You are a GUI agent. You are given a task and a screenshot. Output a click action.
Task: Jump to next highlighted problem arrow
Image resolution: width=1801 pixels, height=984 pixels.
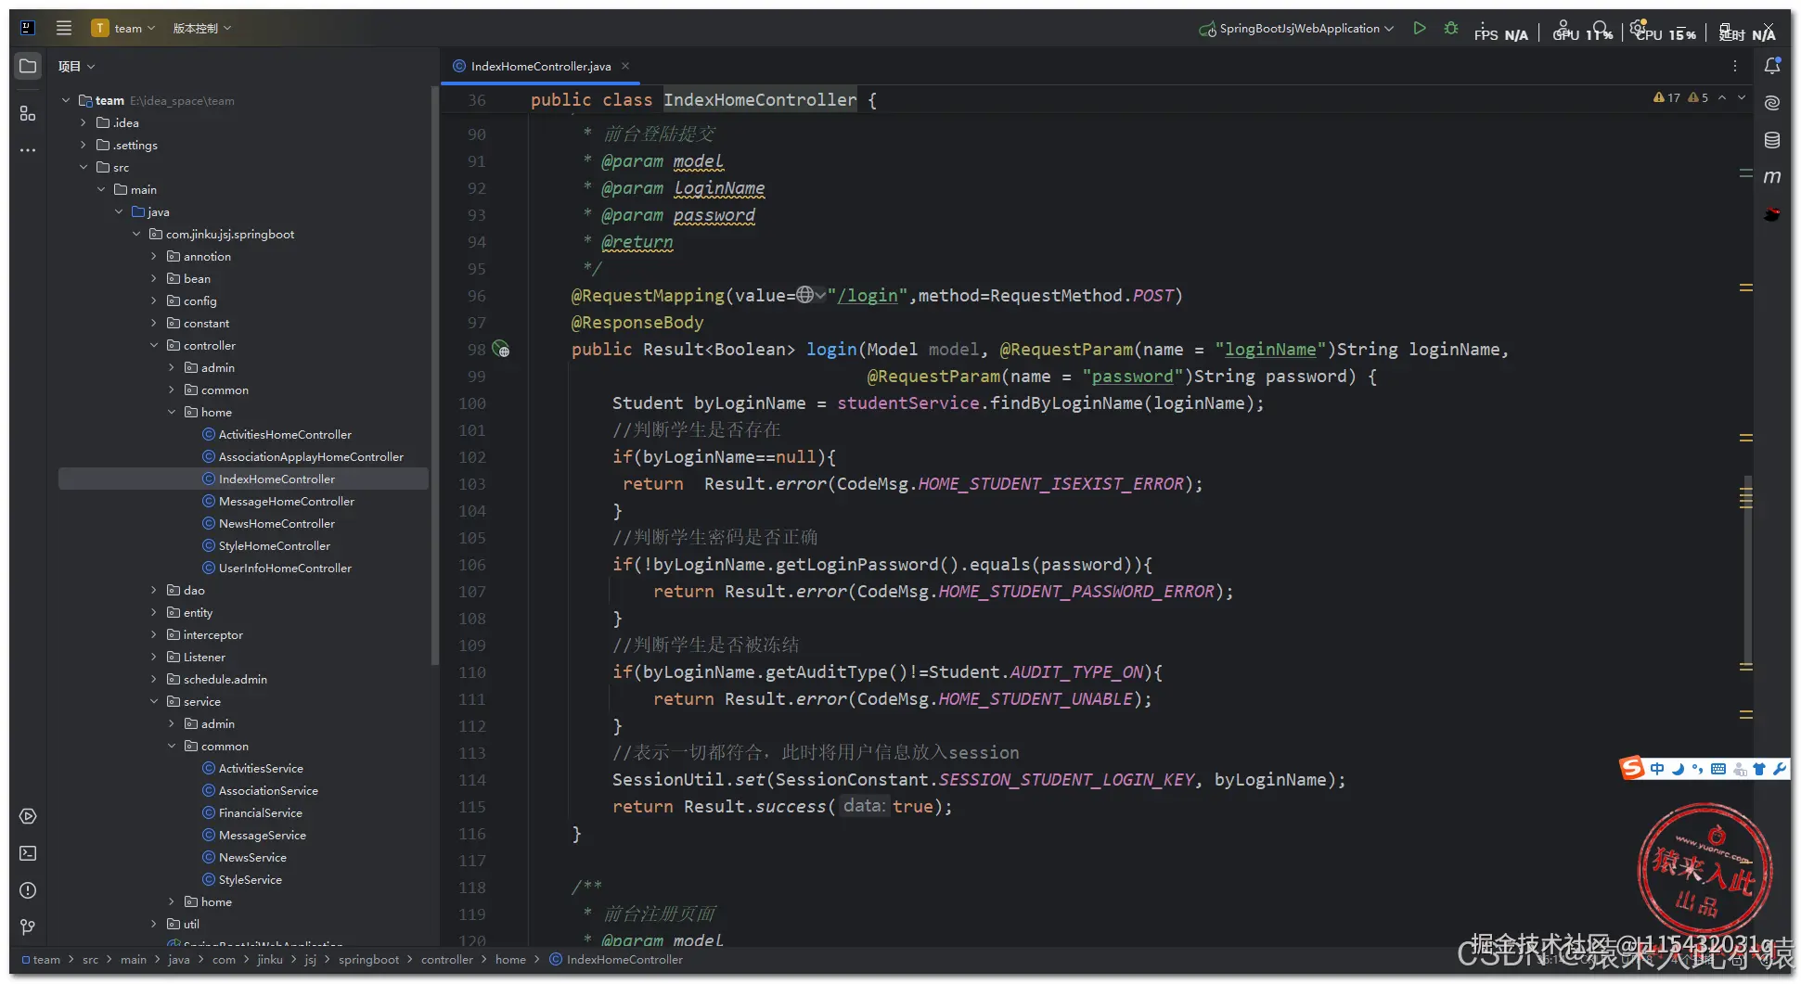click(x=1742, y=97)
